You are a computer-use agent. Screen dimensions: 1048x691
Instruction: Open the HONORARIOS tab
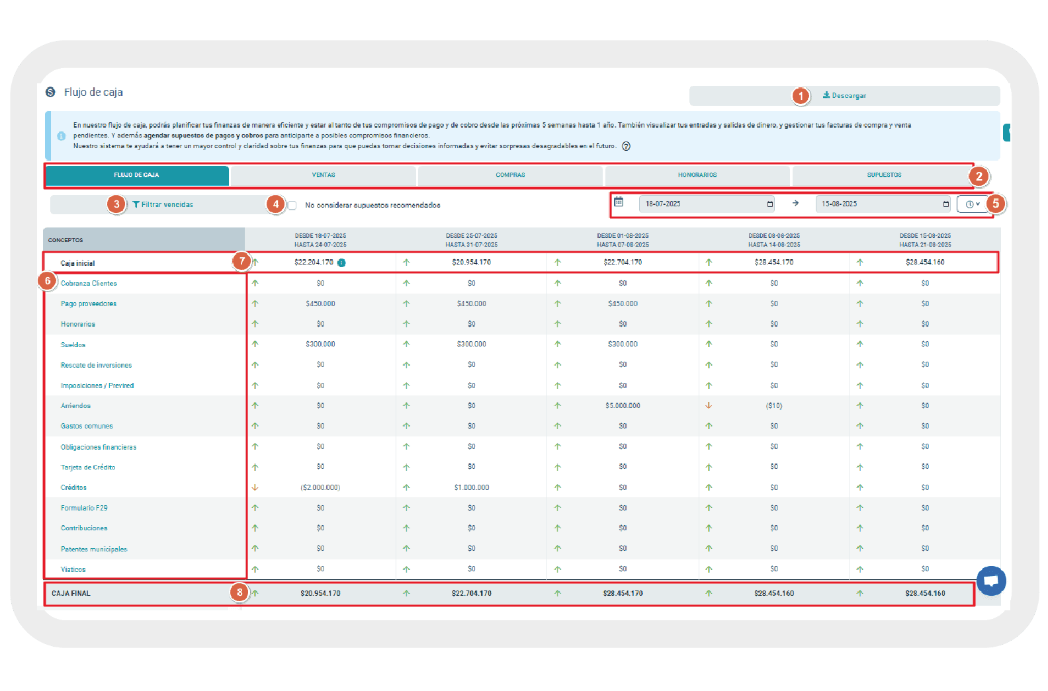(697, 175)
